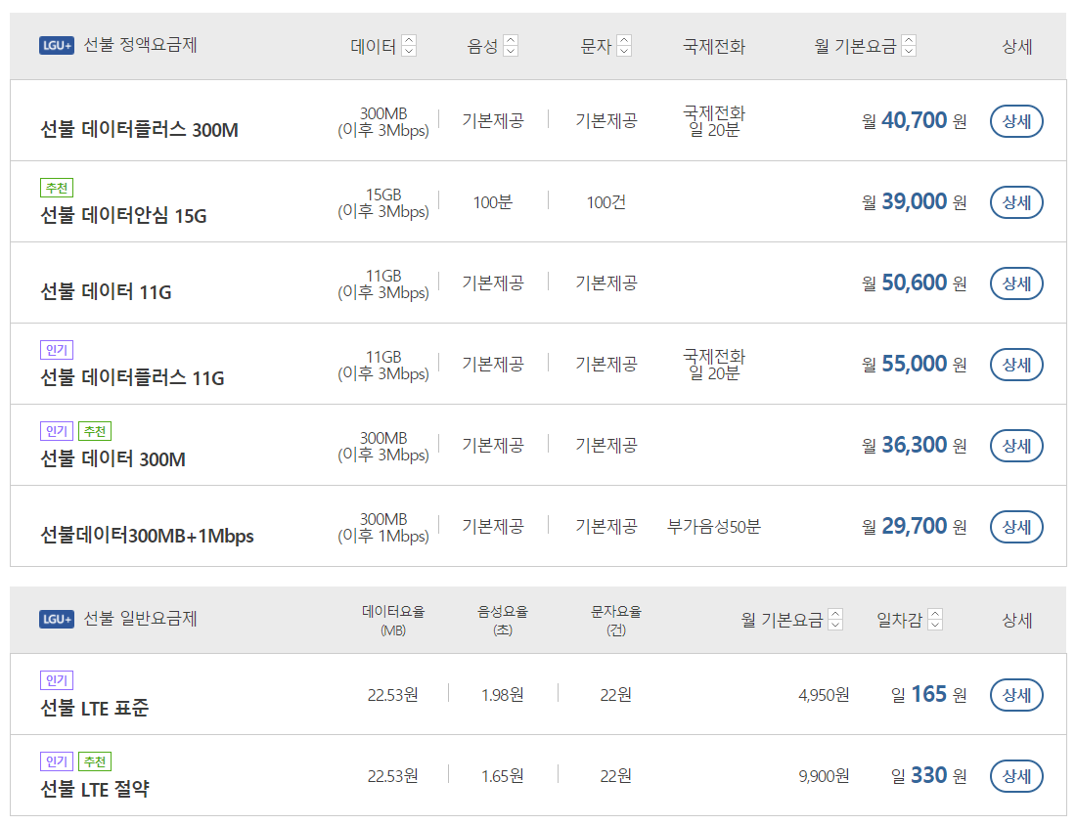Sort by 음성 column arrows
The width and height of the screenshot is (1076, 825).
tap(511, 46)
